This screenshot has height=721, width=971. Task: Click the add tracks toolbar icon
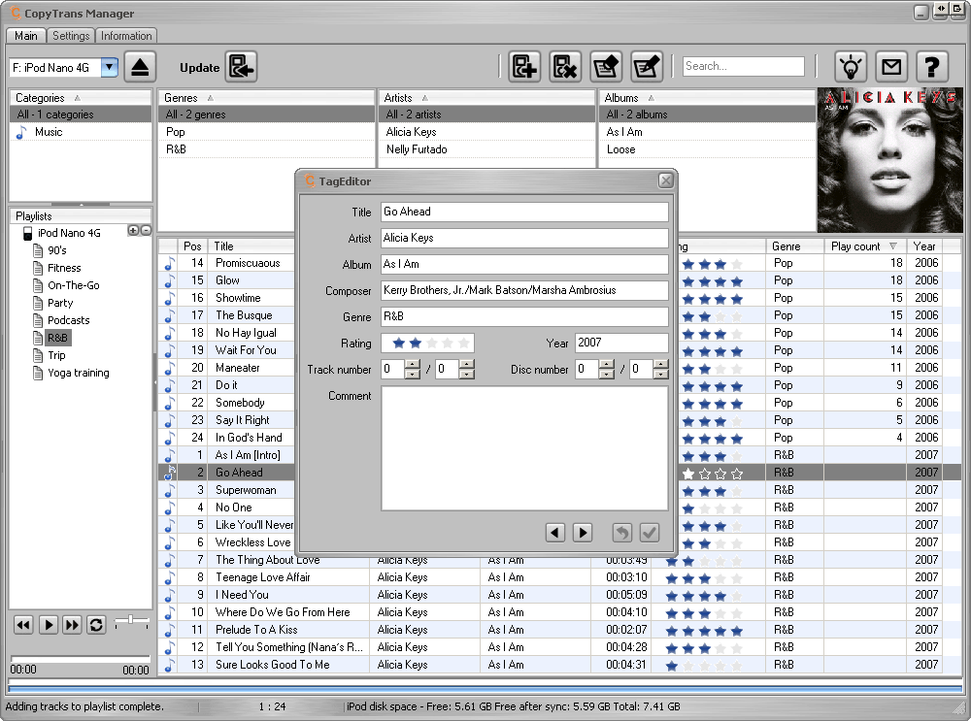point(524,67)
